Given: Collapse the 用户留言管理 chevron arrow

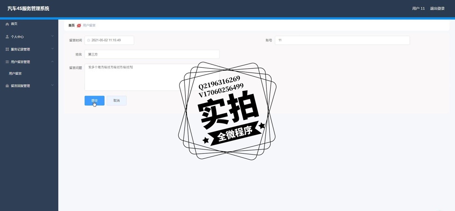Looking at the screenshot, I should pyautogui.click(x=52, y=62).
